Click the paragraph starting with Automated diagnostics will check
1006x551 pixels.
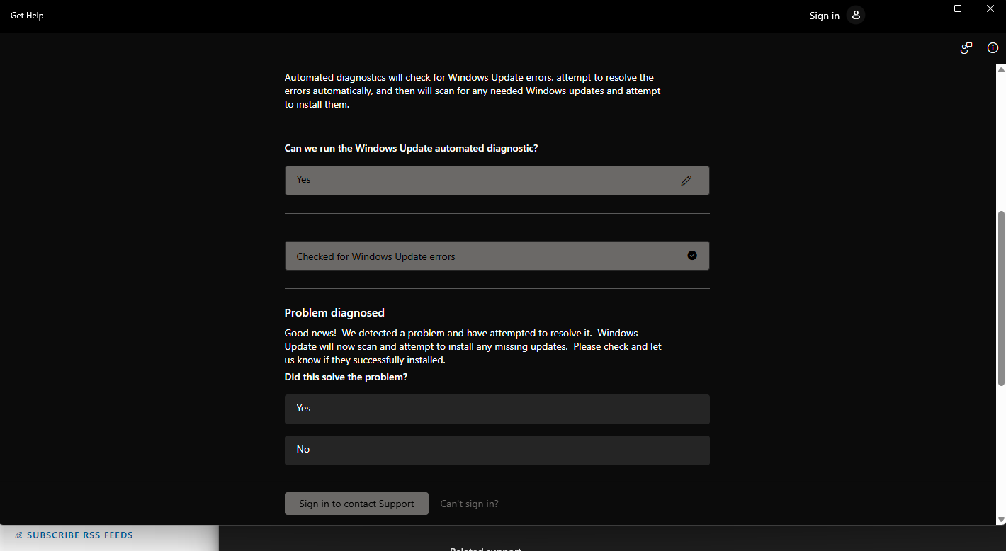tap(473, 91)
